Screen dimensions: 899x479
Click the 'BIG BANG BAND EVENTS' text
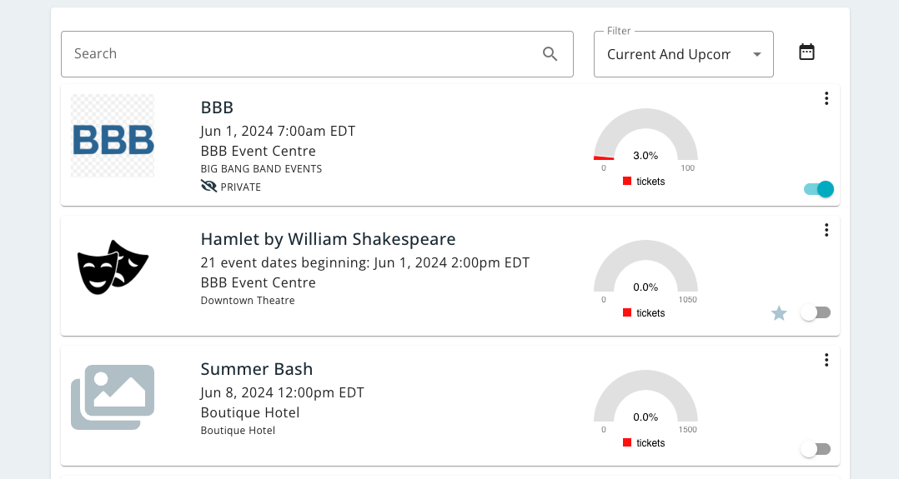tap(261, 169)
